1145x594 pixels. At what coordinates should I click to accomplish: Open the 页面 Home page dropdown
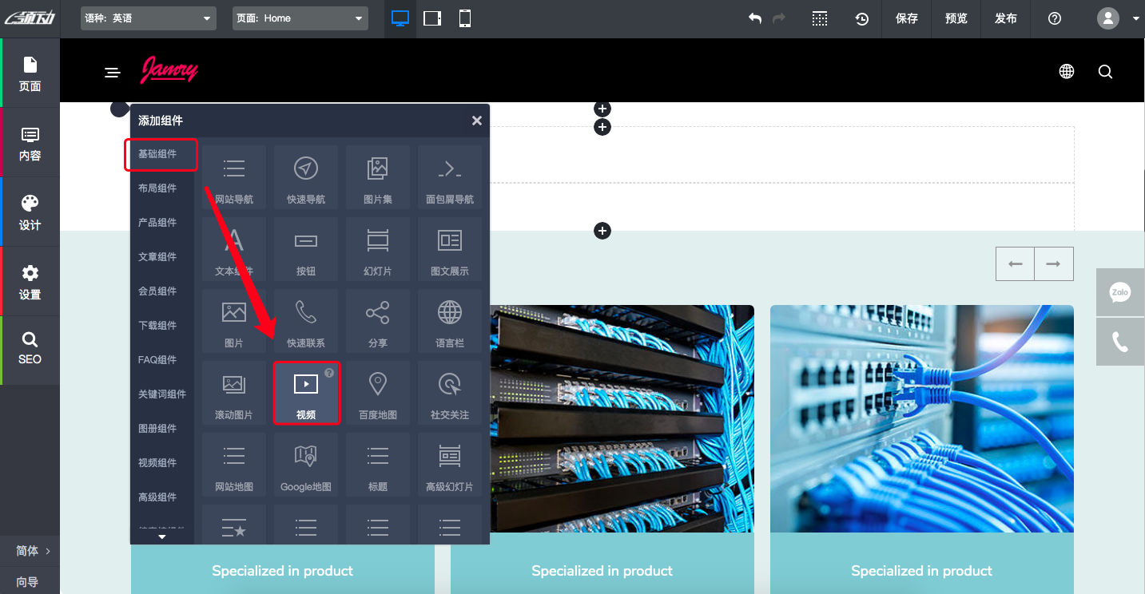[x=300, y=18]
